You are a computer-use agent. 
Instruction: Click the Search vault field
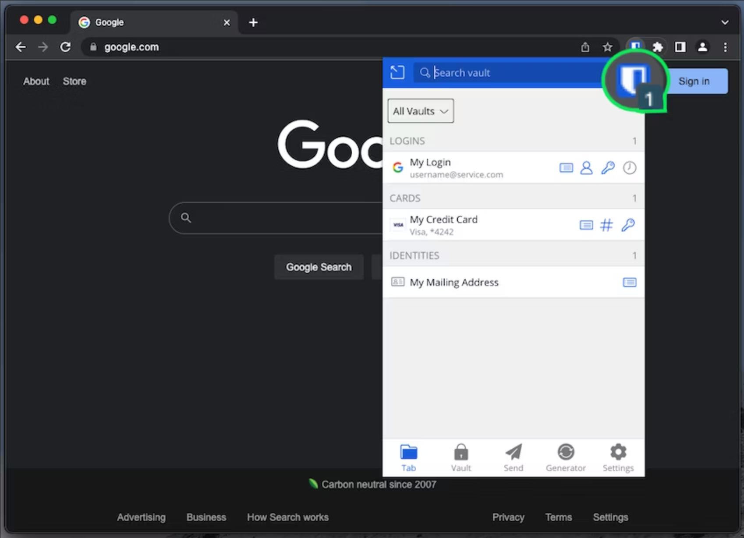tap(508, 73)
